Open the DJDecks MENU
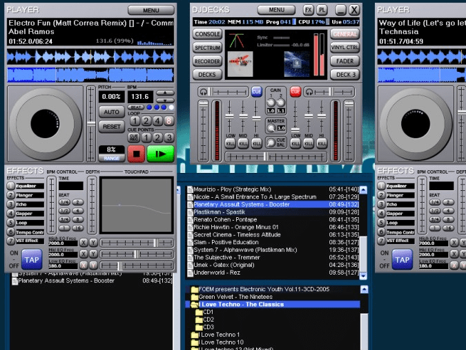The image size is (466, 350). (277, 10)
